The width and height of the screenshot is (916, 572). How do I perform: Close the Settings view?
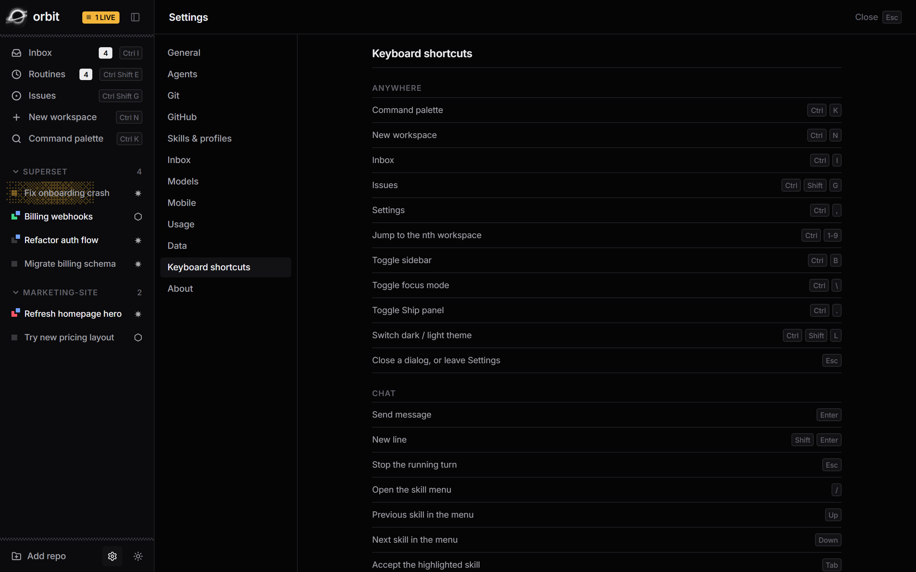[x=878, y=17]
